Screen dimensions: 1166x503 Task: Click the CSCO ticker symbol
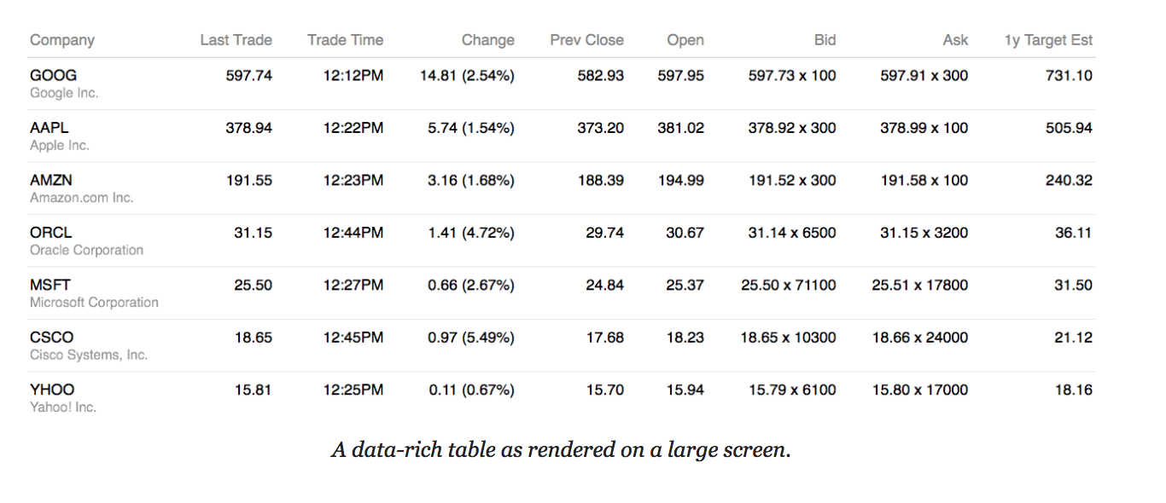click(51, 338)
